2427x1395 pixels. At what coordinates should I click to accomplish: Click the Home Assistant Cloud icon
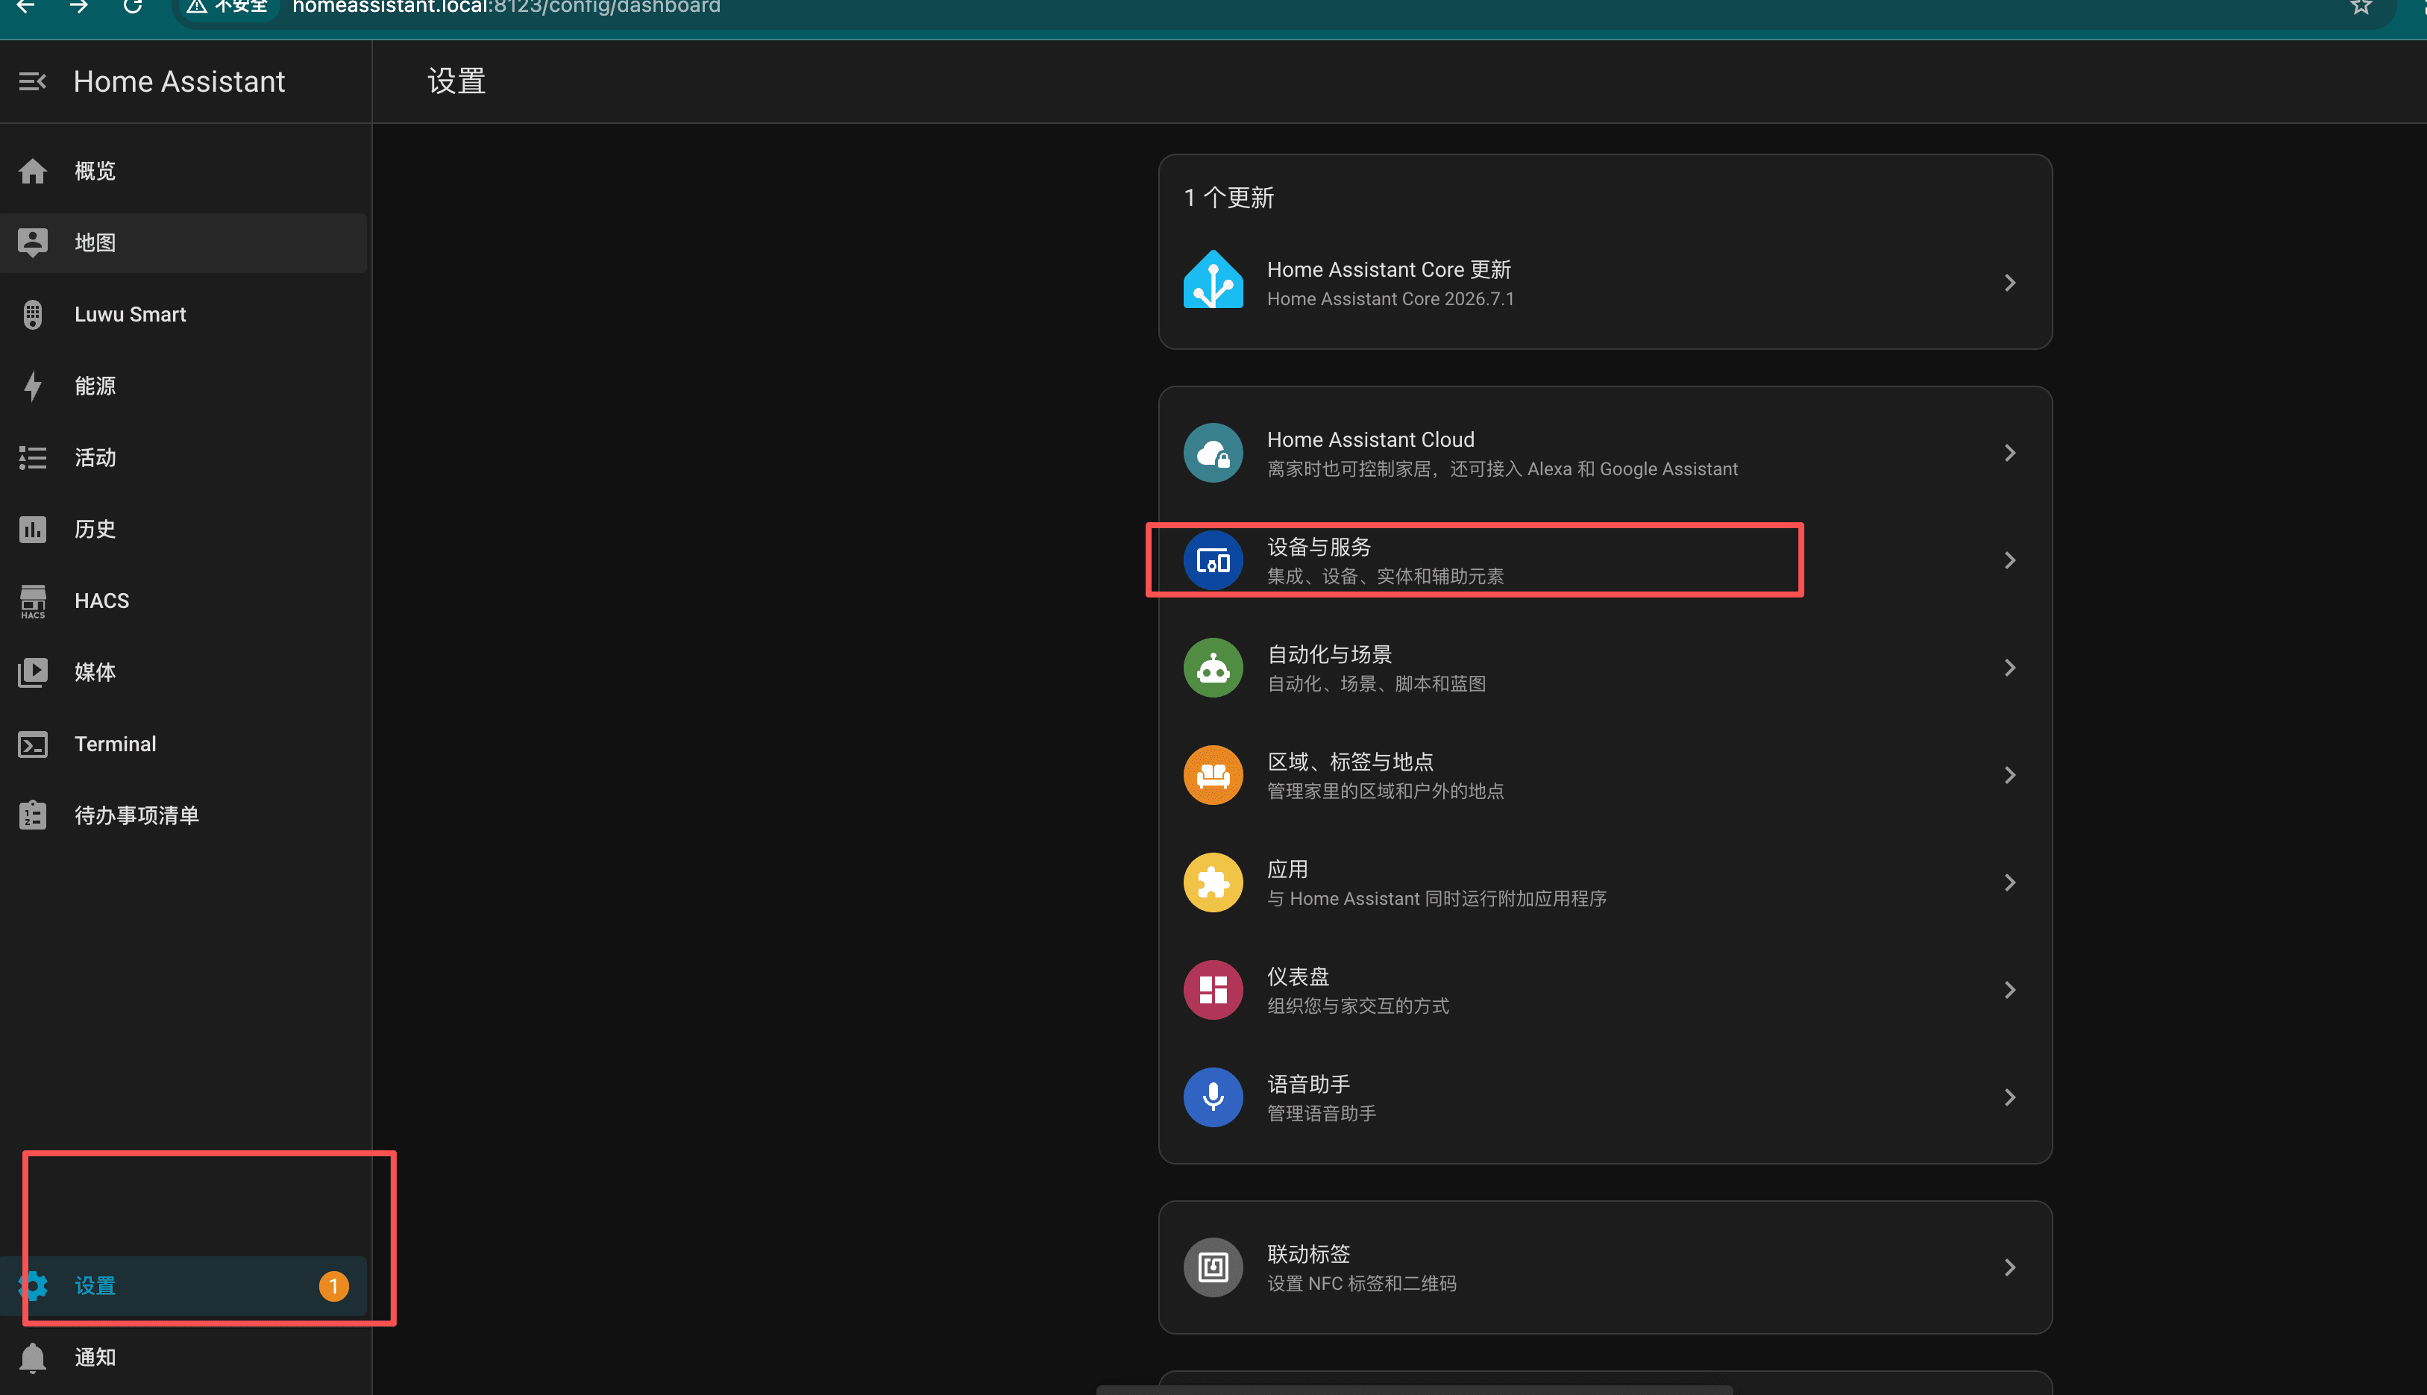click(x=1213, y=453)
